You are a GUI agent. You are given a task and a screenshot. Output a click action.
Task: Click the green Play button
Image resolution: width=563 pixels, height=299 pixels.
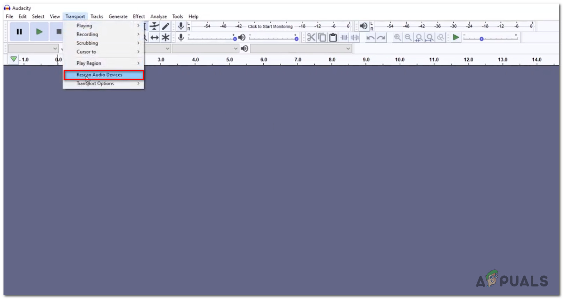coord(39,32)
